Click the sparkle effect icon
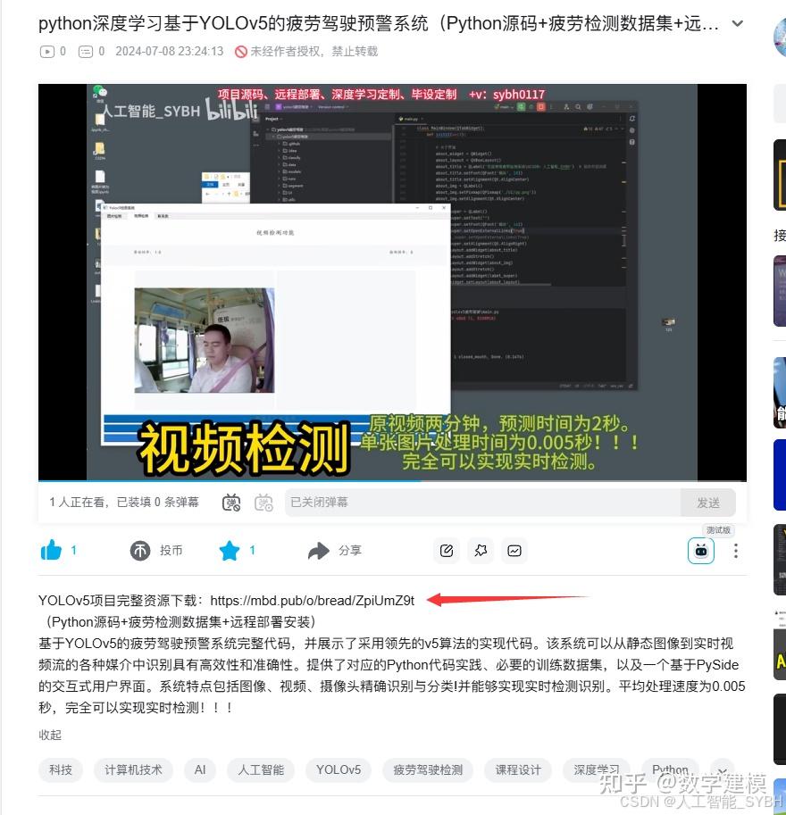This screenshot has height=815, width=786. click(481, 551)
